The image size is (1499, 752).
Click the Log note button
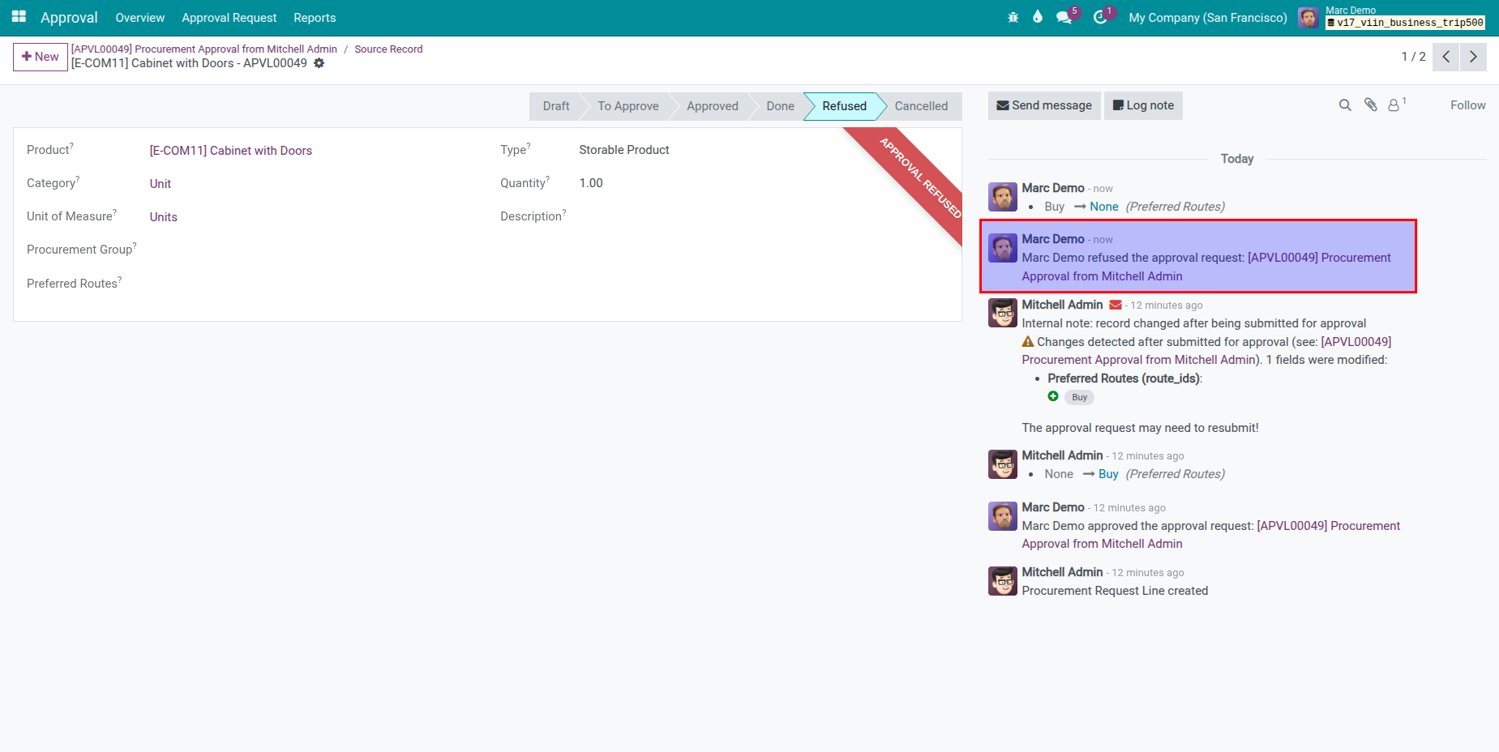[x=1143, y=105]
